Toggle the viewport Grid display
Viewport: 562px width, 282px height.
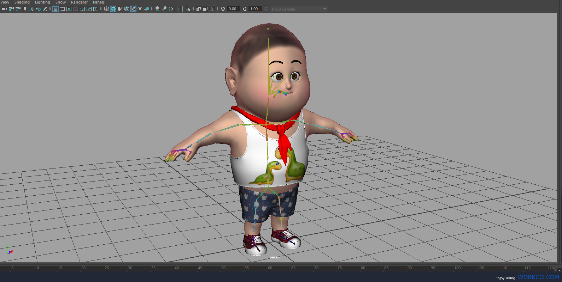55,9
